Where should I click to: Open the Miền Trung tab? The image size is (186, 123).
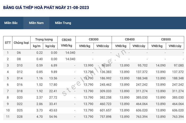coord(63,23)
